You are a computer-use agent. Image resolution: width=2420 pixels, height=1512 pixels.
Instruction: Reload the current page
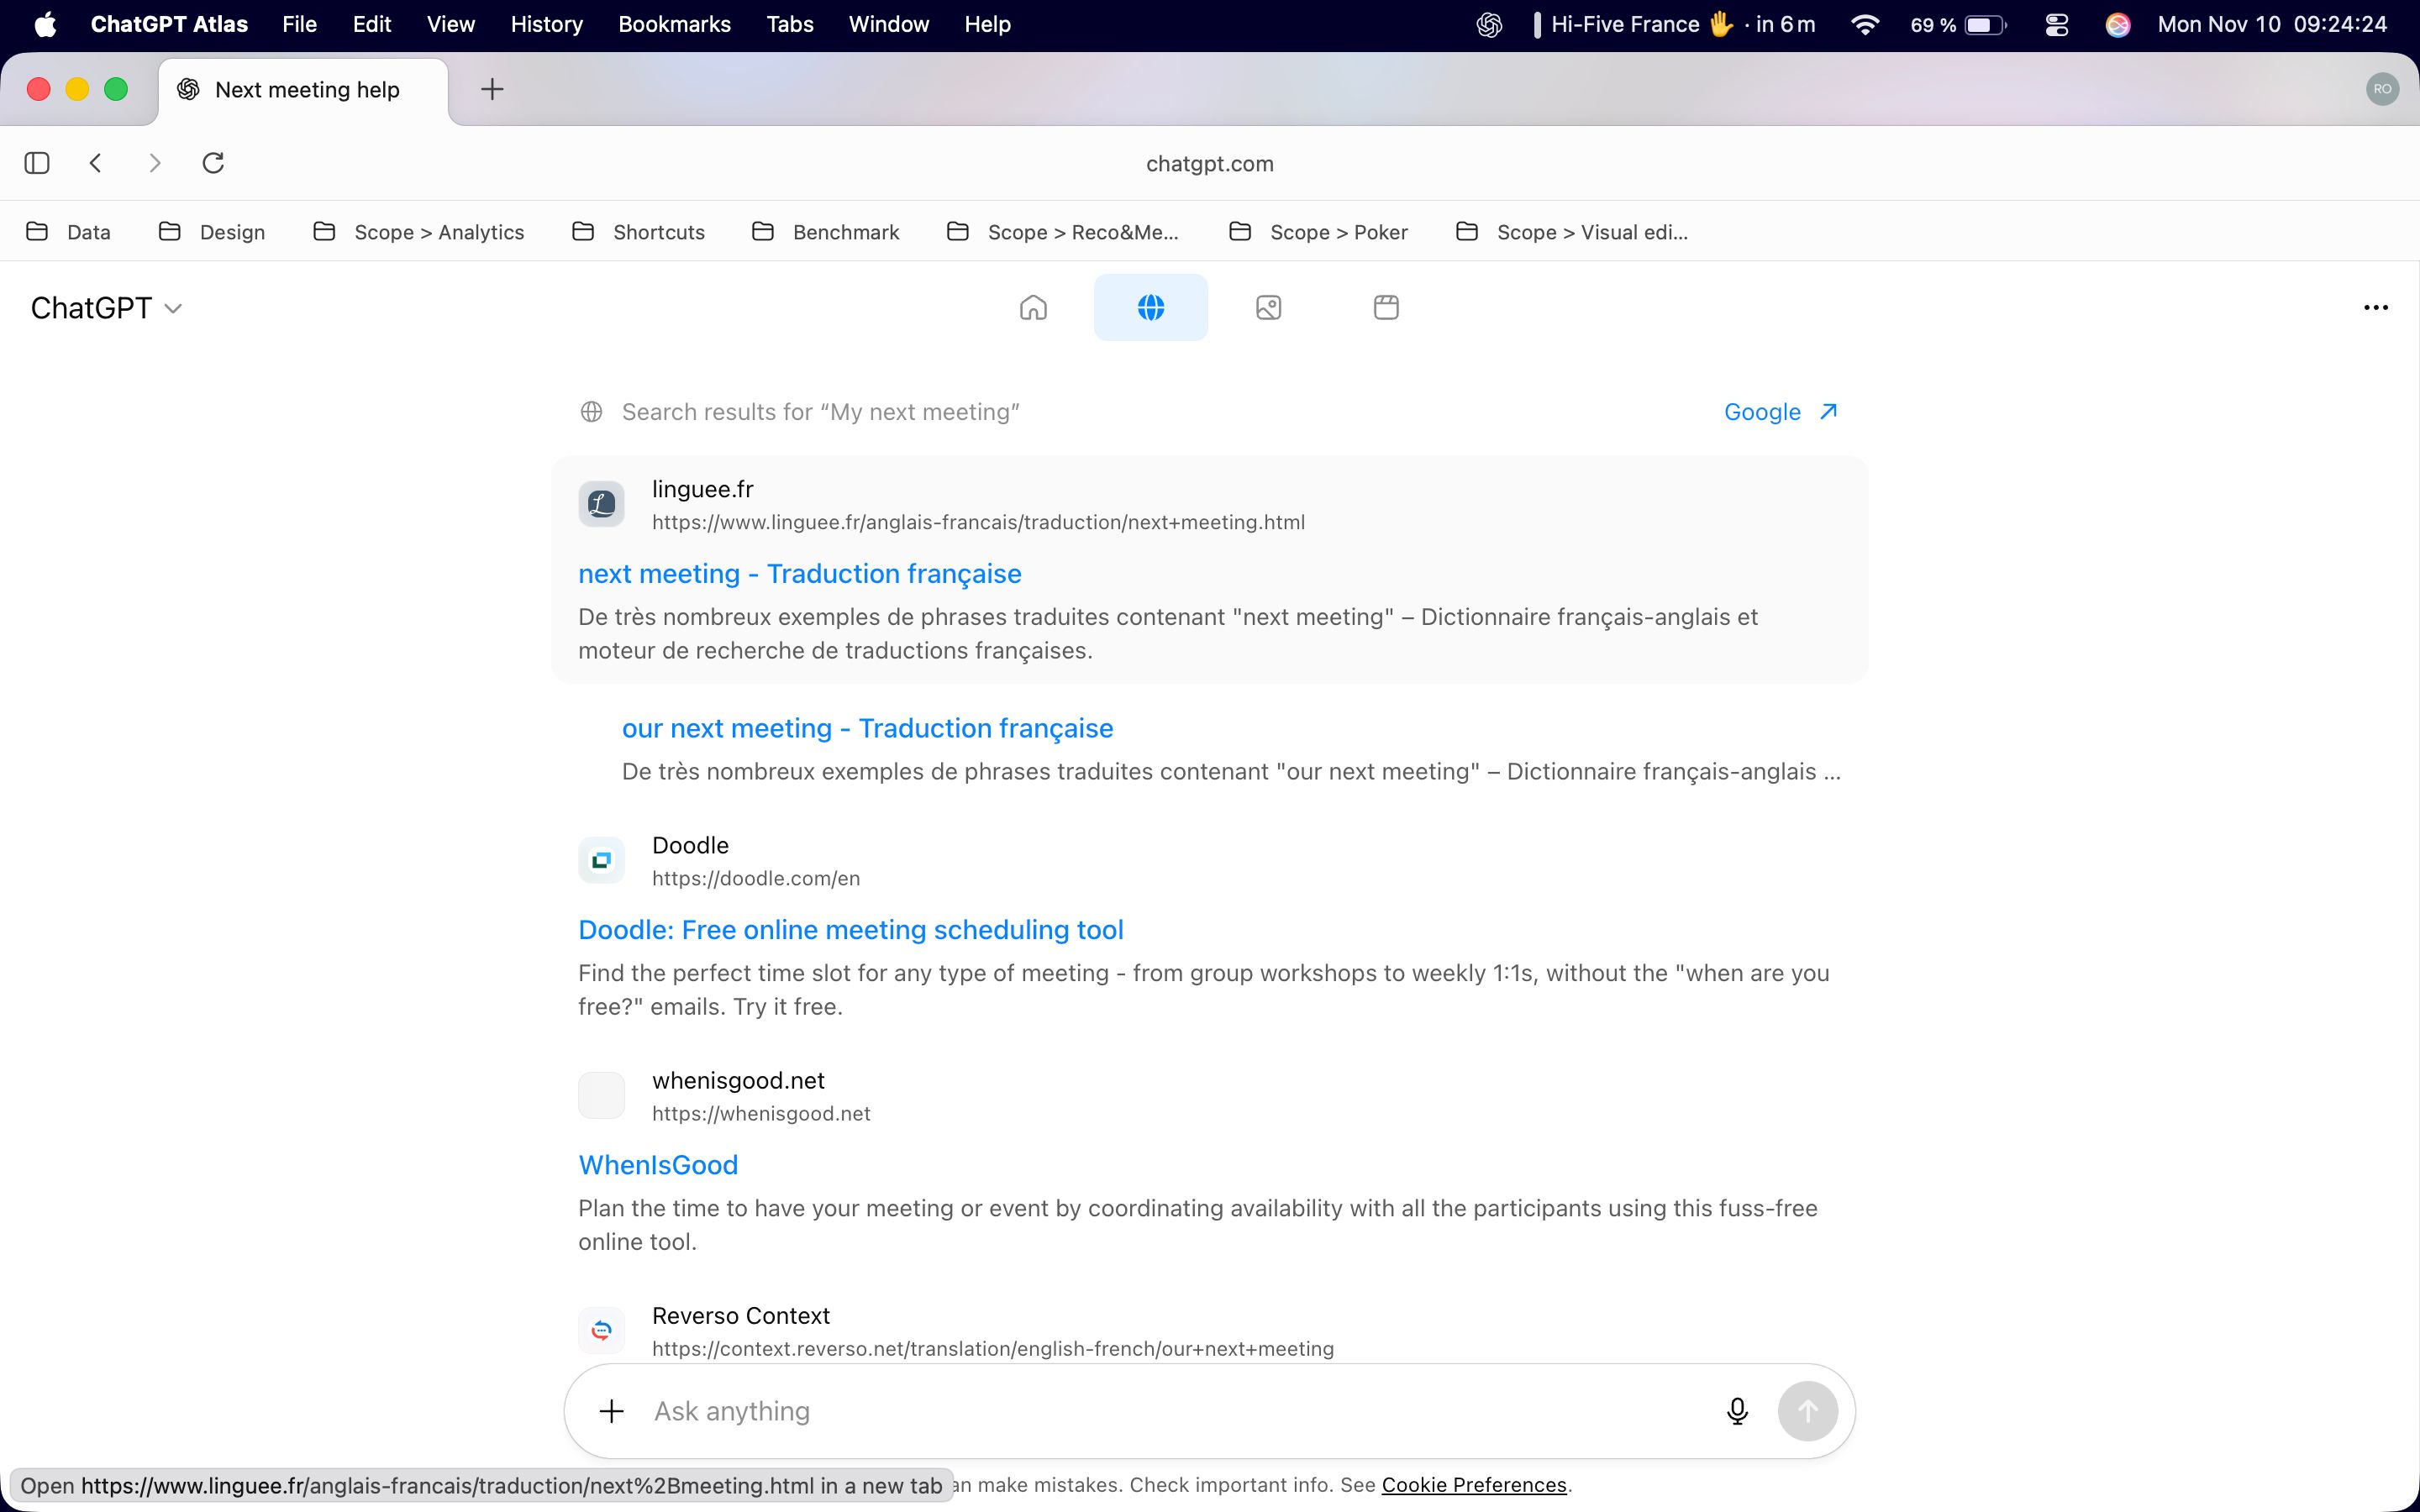[213, 162]
